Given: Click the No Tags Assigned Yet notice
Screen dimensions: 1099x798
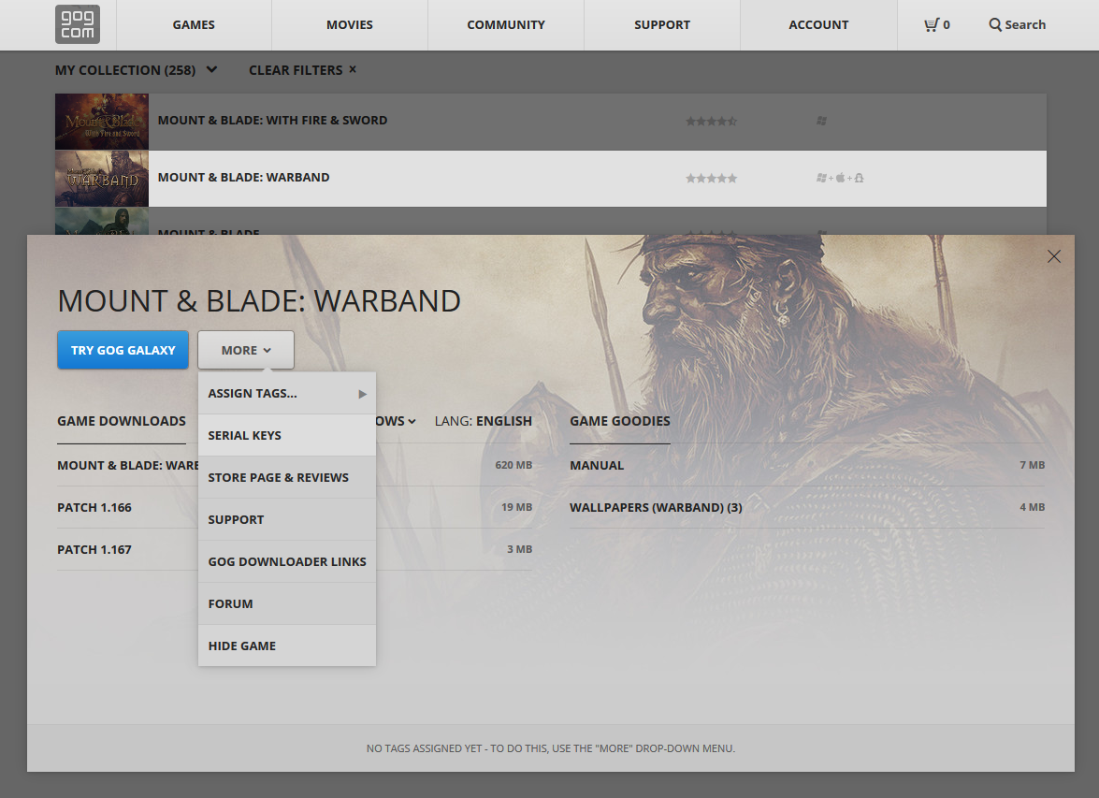Looking at the screenshot, I should pyautogui.click(x=551, y=749).
